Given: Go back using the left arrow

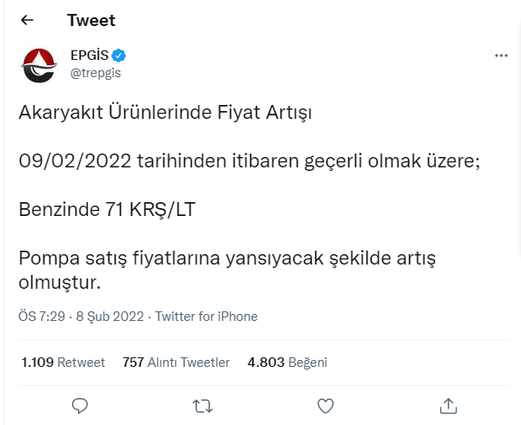Looking at the screenshot, I should click(27, 20).
